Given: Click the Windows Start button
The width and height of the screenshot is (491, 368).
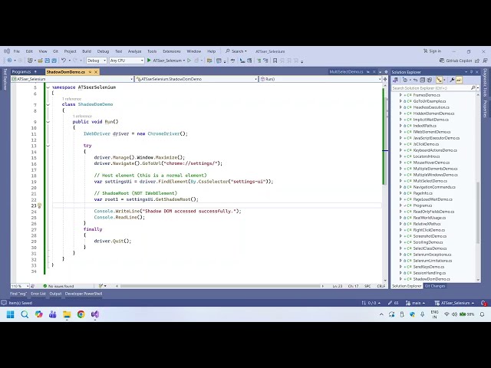Looking at the screenshot, I should (x=10, y=314).
